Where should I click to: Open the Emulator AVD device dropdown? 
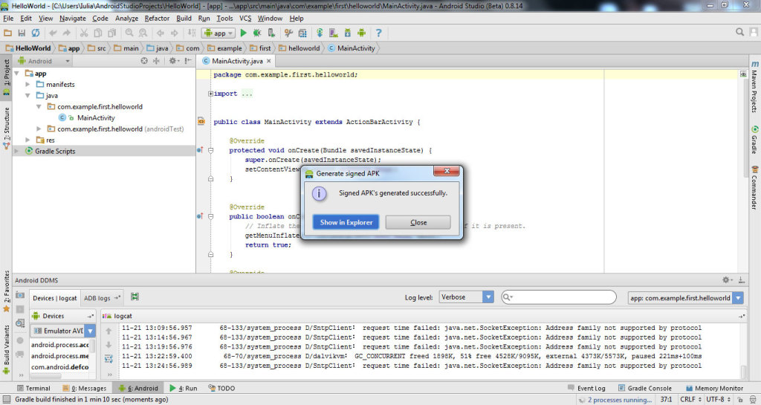(63, 331)
